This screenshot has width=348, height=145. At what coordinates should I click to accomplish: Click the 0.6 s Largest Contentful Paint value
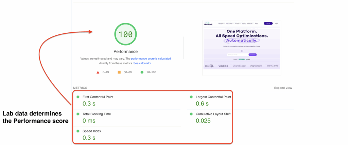point(202,103)
